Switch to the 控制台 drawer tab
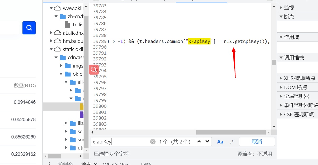Image resolution: width=318 pixels, height=165 pixels. 66,164
